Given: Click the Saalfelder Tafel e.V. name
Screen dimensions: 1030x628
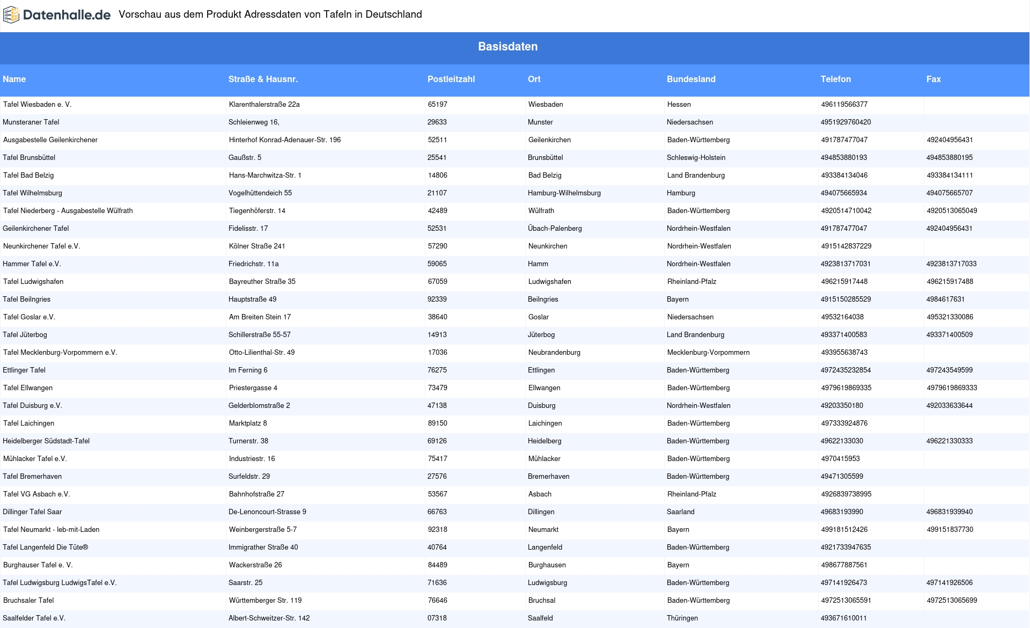Looking at the screenshot, I should (x=34, y=618).
